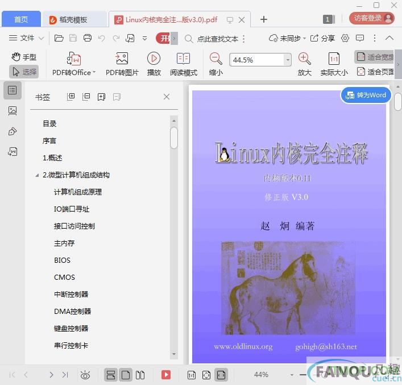The image size is (402, 385).
Task: Click 转为Word button on page
Action: click(x=366, y=95)
